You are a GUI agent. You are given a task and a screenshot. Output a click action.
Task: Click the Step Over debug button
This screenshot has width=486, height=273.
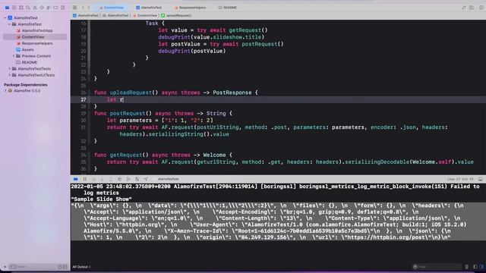pos(93,179)
